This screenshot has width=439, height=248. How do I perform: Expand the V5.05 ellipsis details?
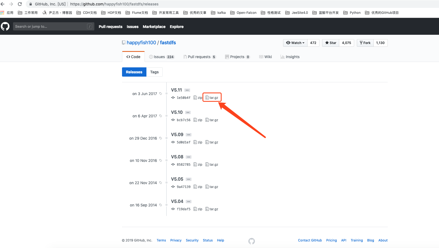click(x=189, y=179)
